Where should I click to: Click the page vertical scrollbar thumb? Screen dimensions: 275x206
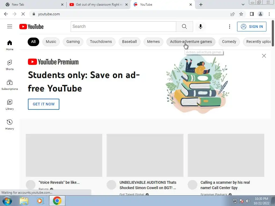click(273, 33)
